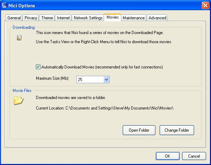
Task: Switch to the General tab
Action: [x=14, y=18]
